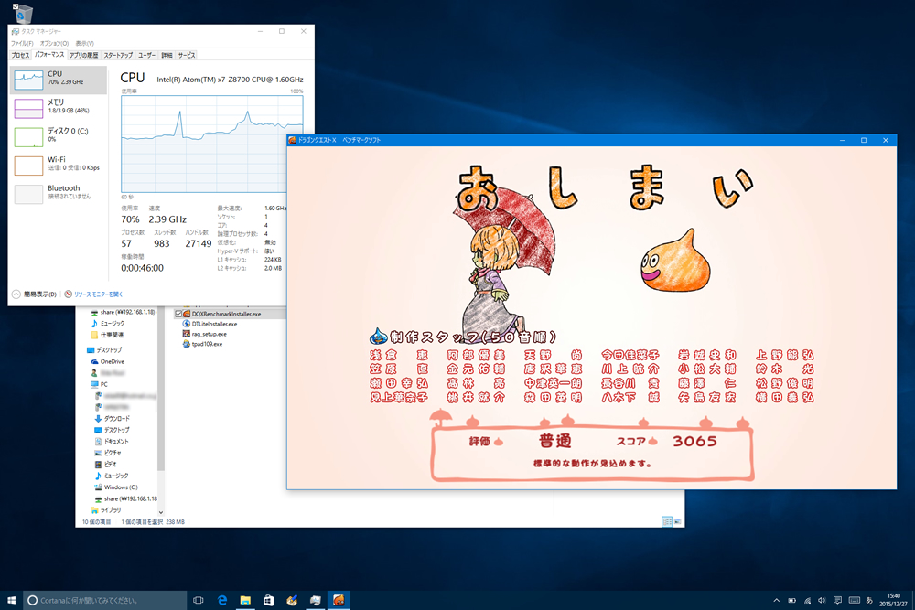Open the Windows Start menu
This screenshot has width=915, height=610.
tap(11, 600)
